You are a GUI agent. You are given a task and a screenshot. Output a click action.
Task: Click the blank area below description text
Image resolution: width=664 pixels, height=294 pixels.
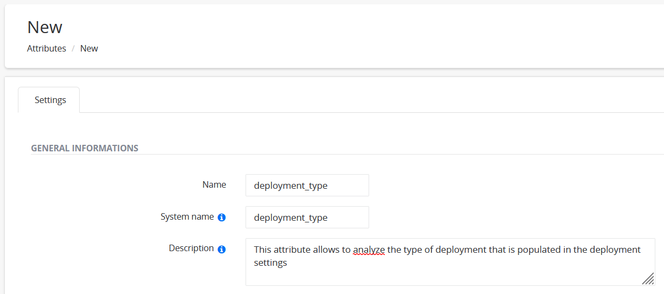pyautogui.click(x=450, y=277)
